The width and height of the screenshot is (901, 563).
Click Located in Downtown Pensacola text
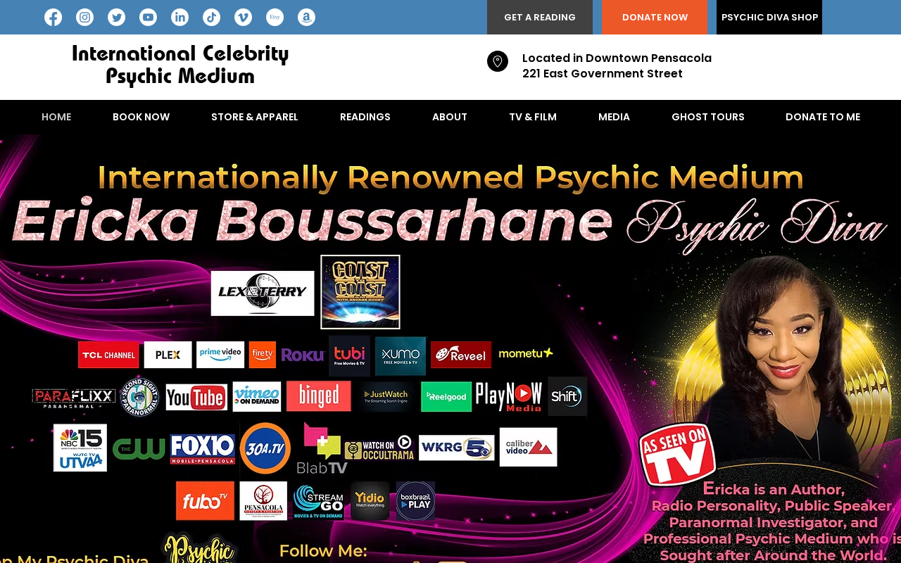pos(617,58)
